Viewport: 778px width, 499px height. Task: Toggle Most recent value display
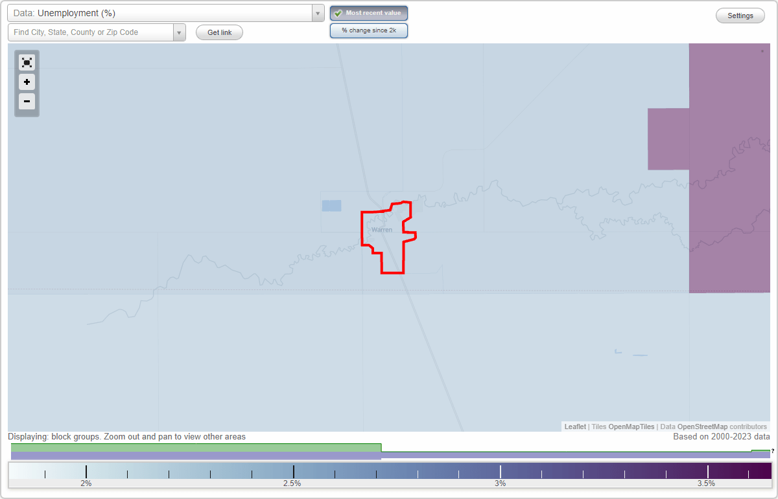[x=368, y=12]
